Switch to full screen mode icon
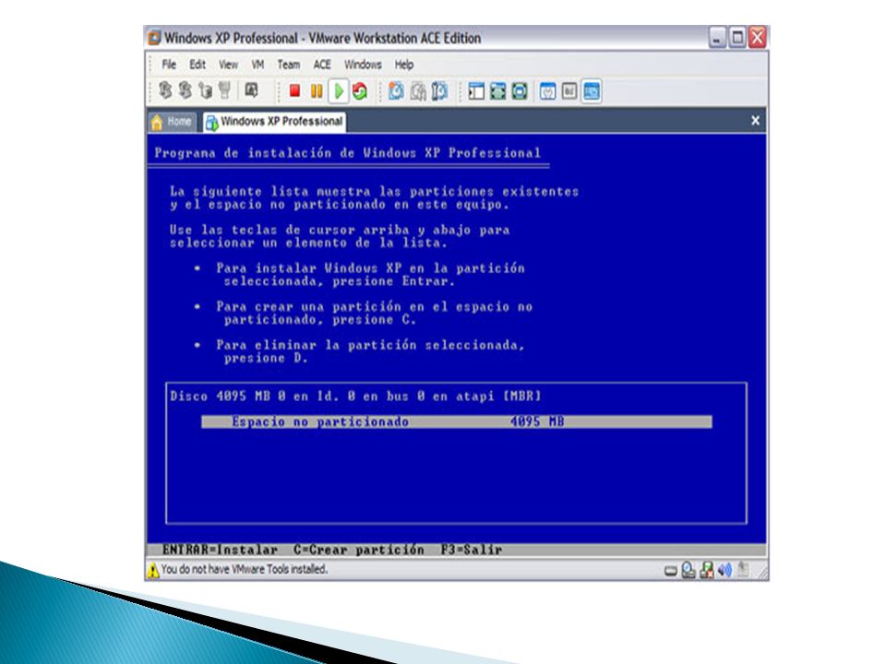 coord(497,91)
